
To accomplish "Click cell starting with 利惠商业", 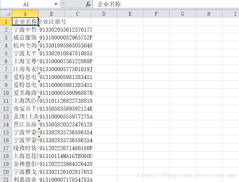I will 25,179.
